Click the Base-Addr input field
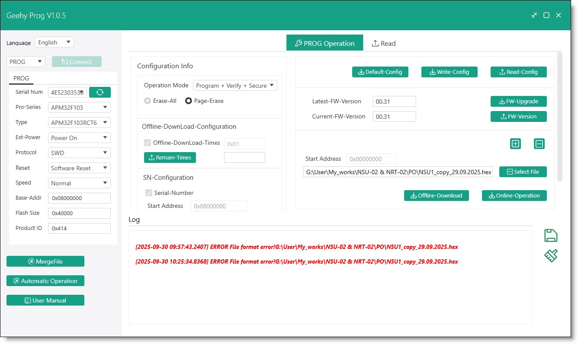This screenshot has height=344, width=578. 79,198
